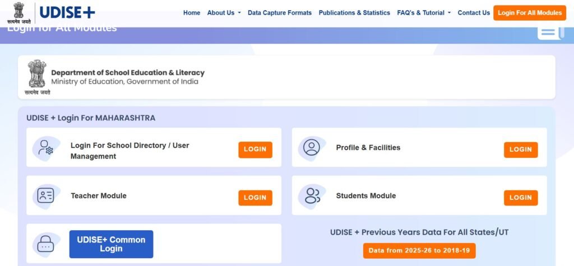
Task: Click the UDISE+ Common Login button
Action: [112, 244]
